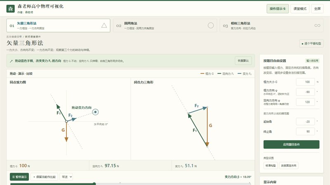
Task: Click the blue drag handle for force direction
Action: click(95, 112)
